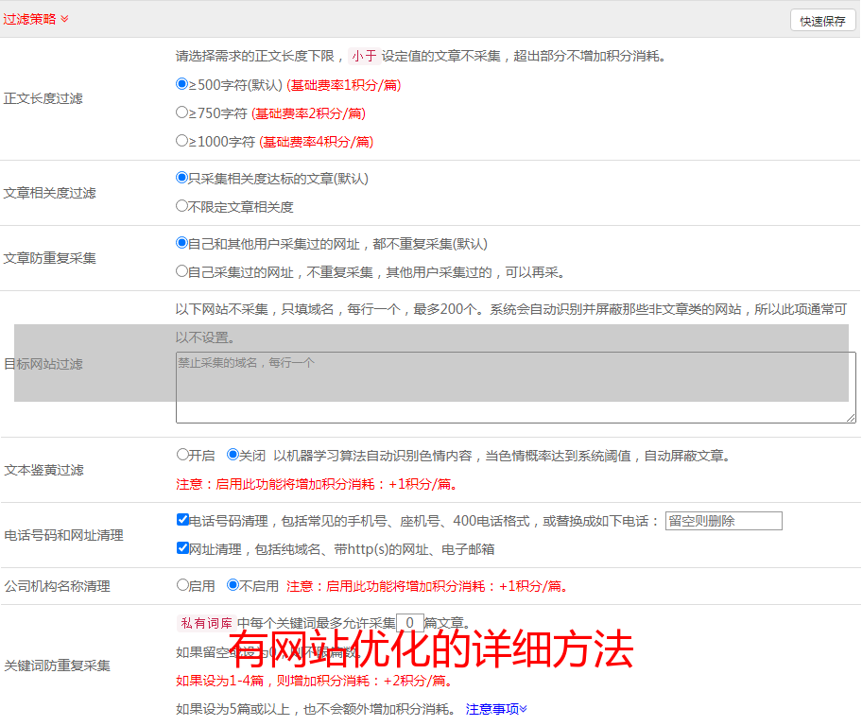Collapse the 过滤策略 section chevron

64,19
